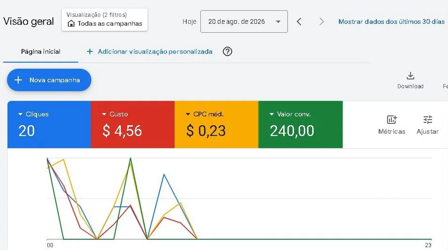
Task: Click the Valor conv. value 240,00
Action: coord(292,131)
